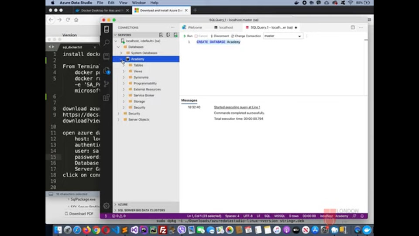Click the New Server Group icon
Screen dimensions: 419x236
click(168, 35)
